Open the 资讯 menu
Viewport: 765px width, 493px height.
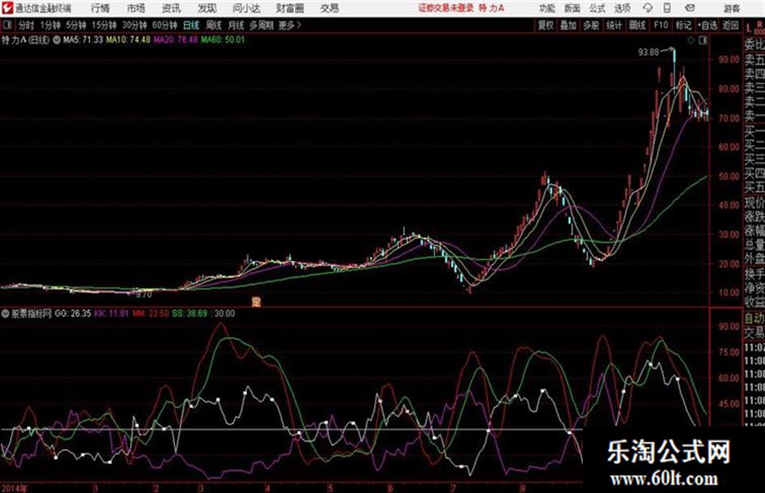click(171, 8)
